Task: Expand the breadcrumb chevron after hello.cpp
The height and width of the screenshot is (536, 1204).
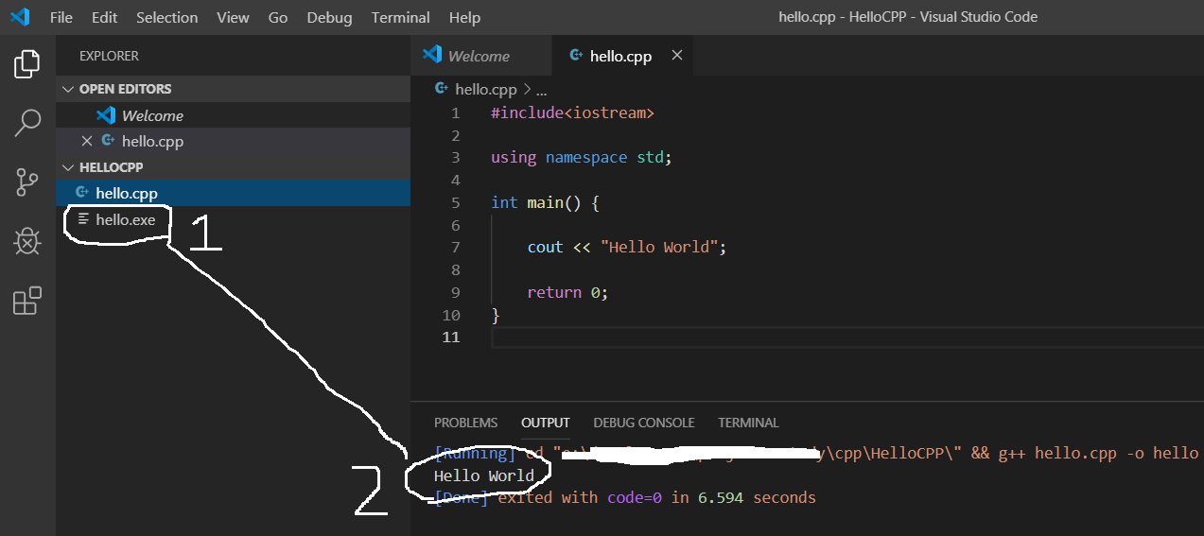Action: coord(528,90)
